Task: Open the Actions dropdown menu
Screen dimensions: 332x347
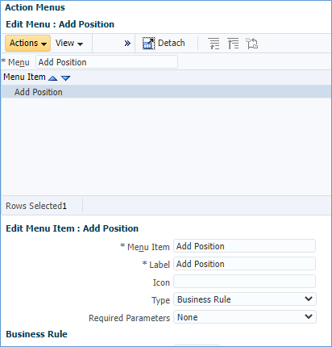Action: (x=27, y=43)
